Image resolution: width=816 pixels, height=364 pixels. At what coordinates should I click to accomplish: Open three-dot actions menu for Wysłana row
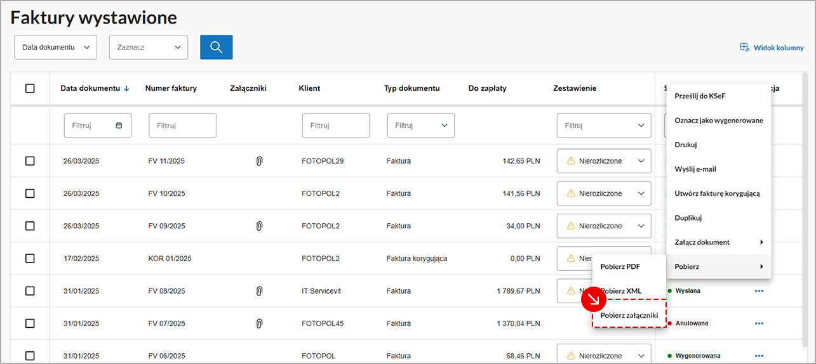click(x=759, y=291)
